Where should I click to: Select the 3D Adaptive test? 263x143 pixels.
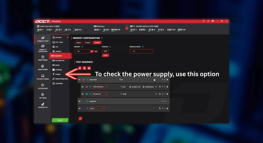pos(58,60)
